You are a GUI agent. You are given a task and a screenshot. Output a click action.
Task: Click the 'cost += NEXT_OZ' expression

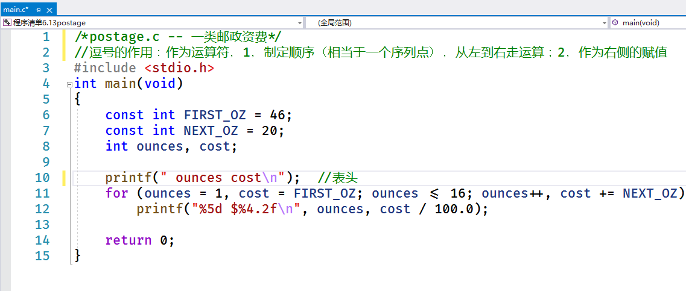(619, 193)
